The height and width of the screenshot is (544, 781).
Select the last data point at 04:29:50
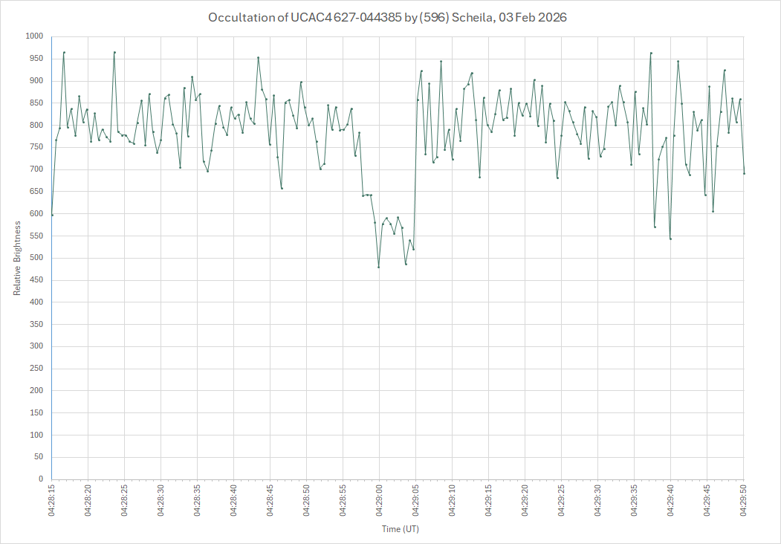coord(744,173)
